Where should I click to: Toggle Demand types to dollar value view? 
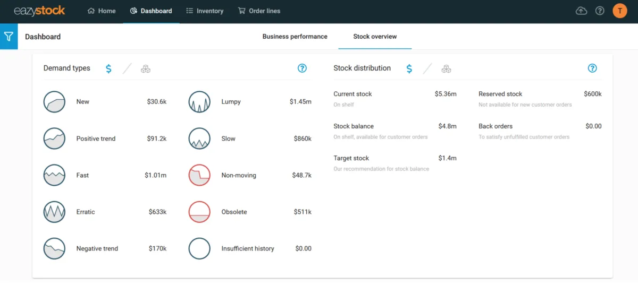(x=108, y=68)
